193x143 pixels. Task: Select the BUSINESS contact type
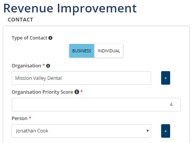click(82, 51)
